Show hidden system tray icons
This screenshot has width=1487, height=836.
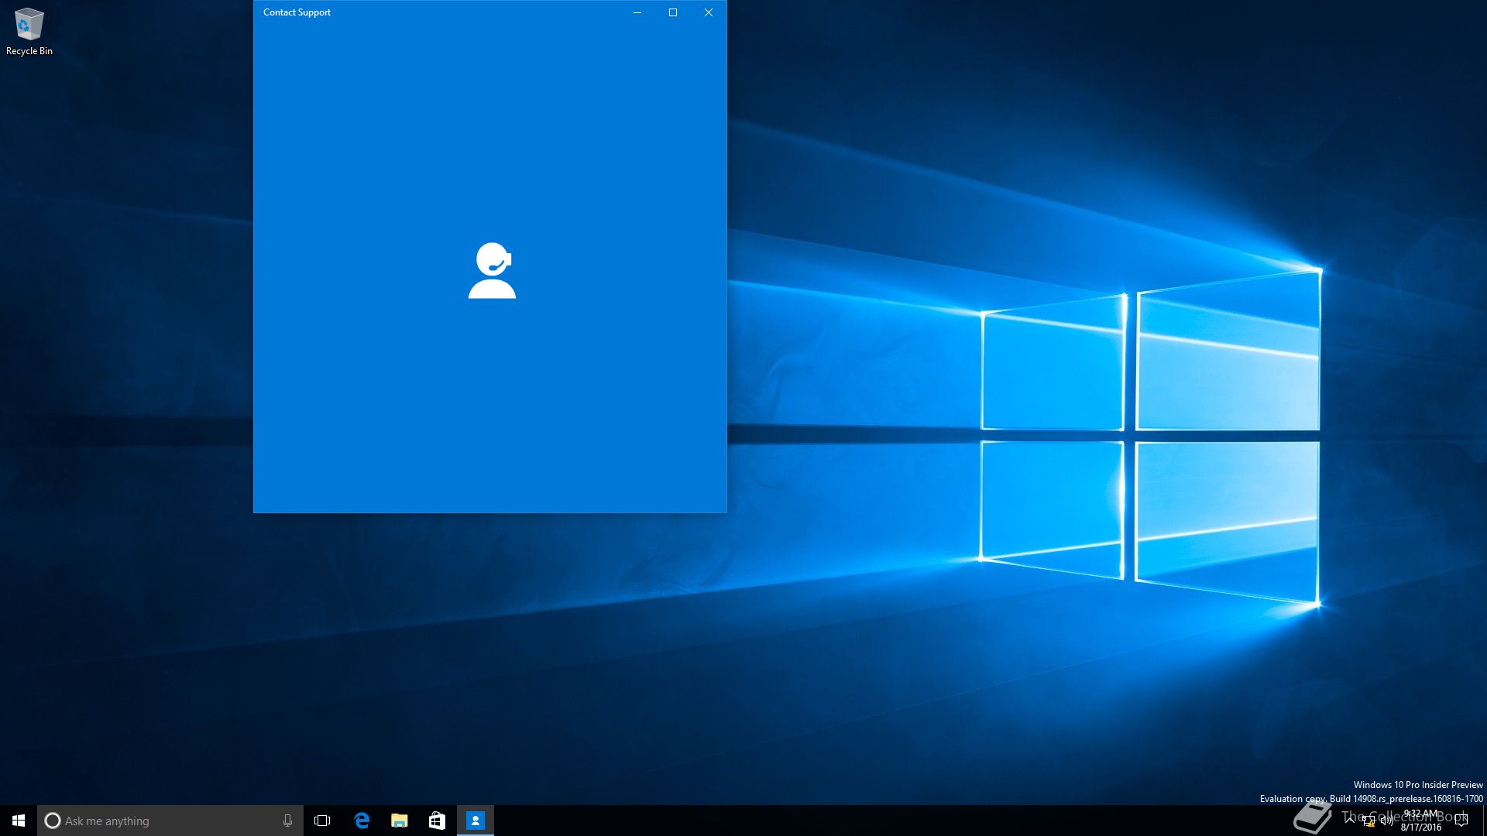pos(1350,821)
